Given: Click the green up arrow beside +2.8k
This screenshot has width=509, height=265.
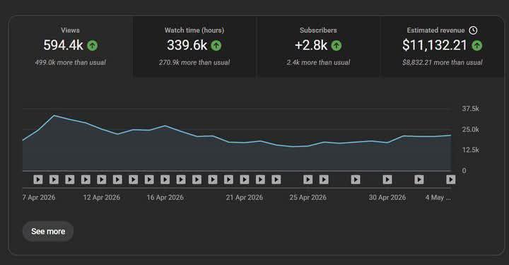Looking at the screenshot, I should [x=337, y=45].
